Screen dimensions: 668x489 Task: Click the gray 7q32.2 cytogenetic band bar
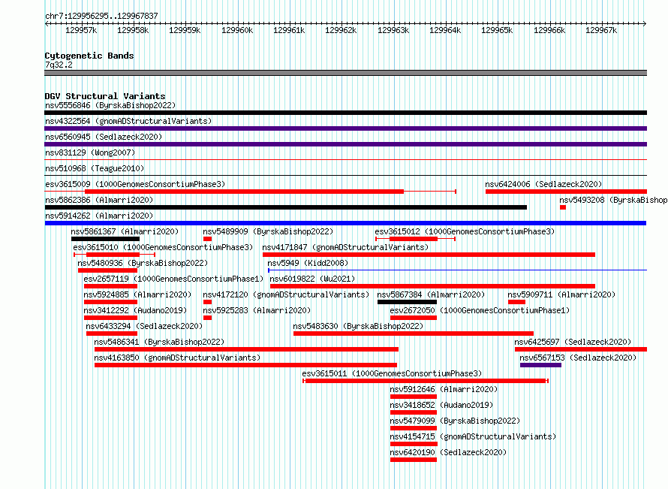[345, 73]
